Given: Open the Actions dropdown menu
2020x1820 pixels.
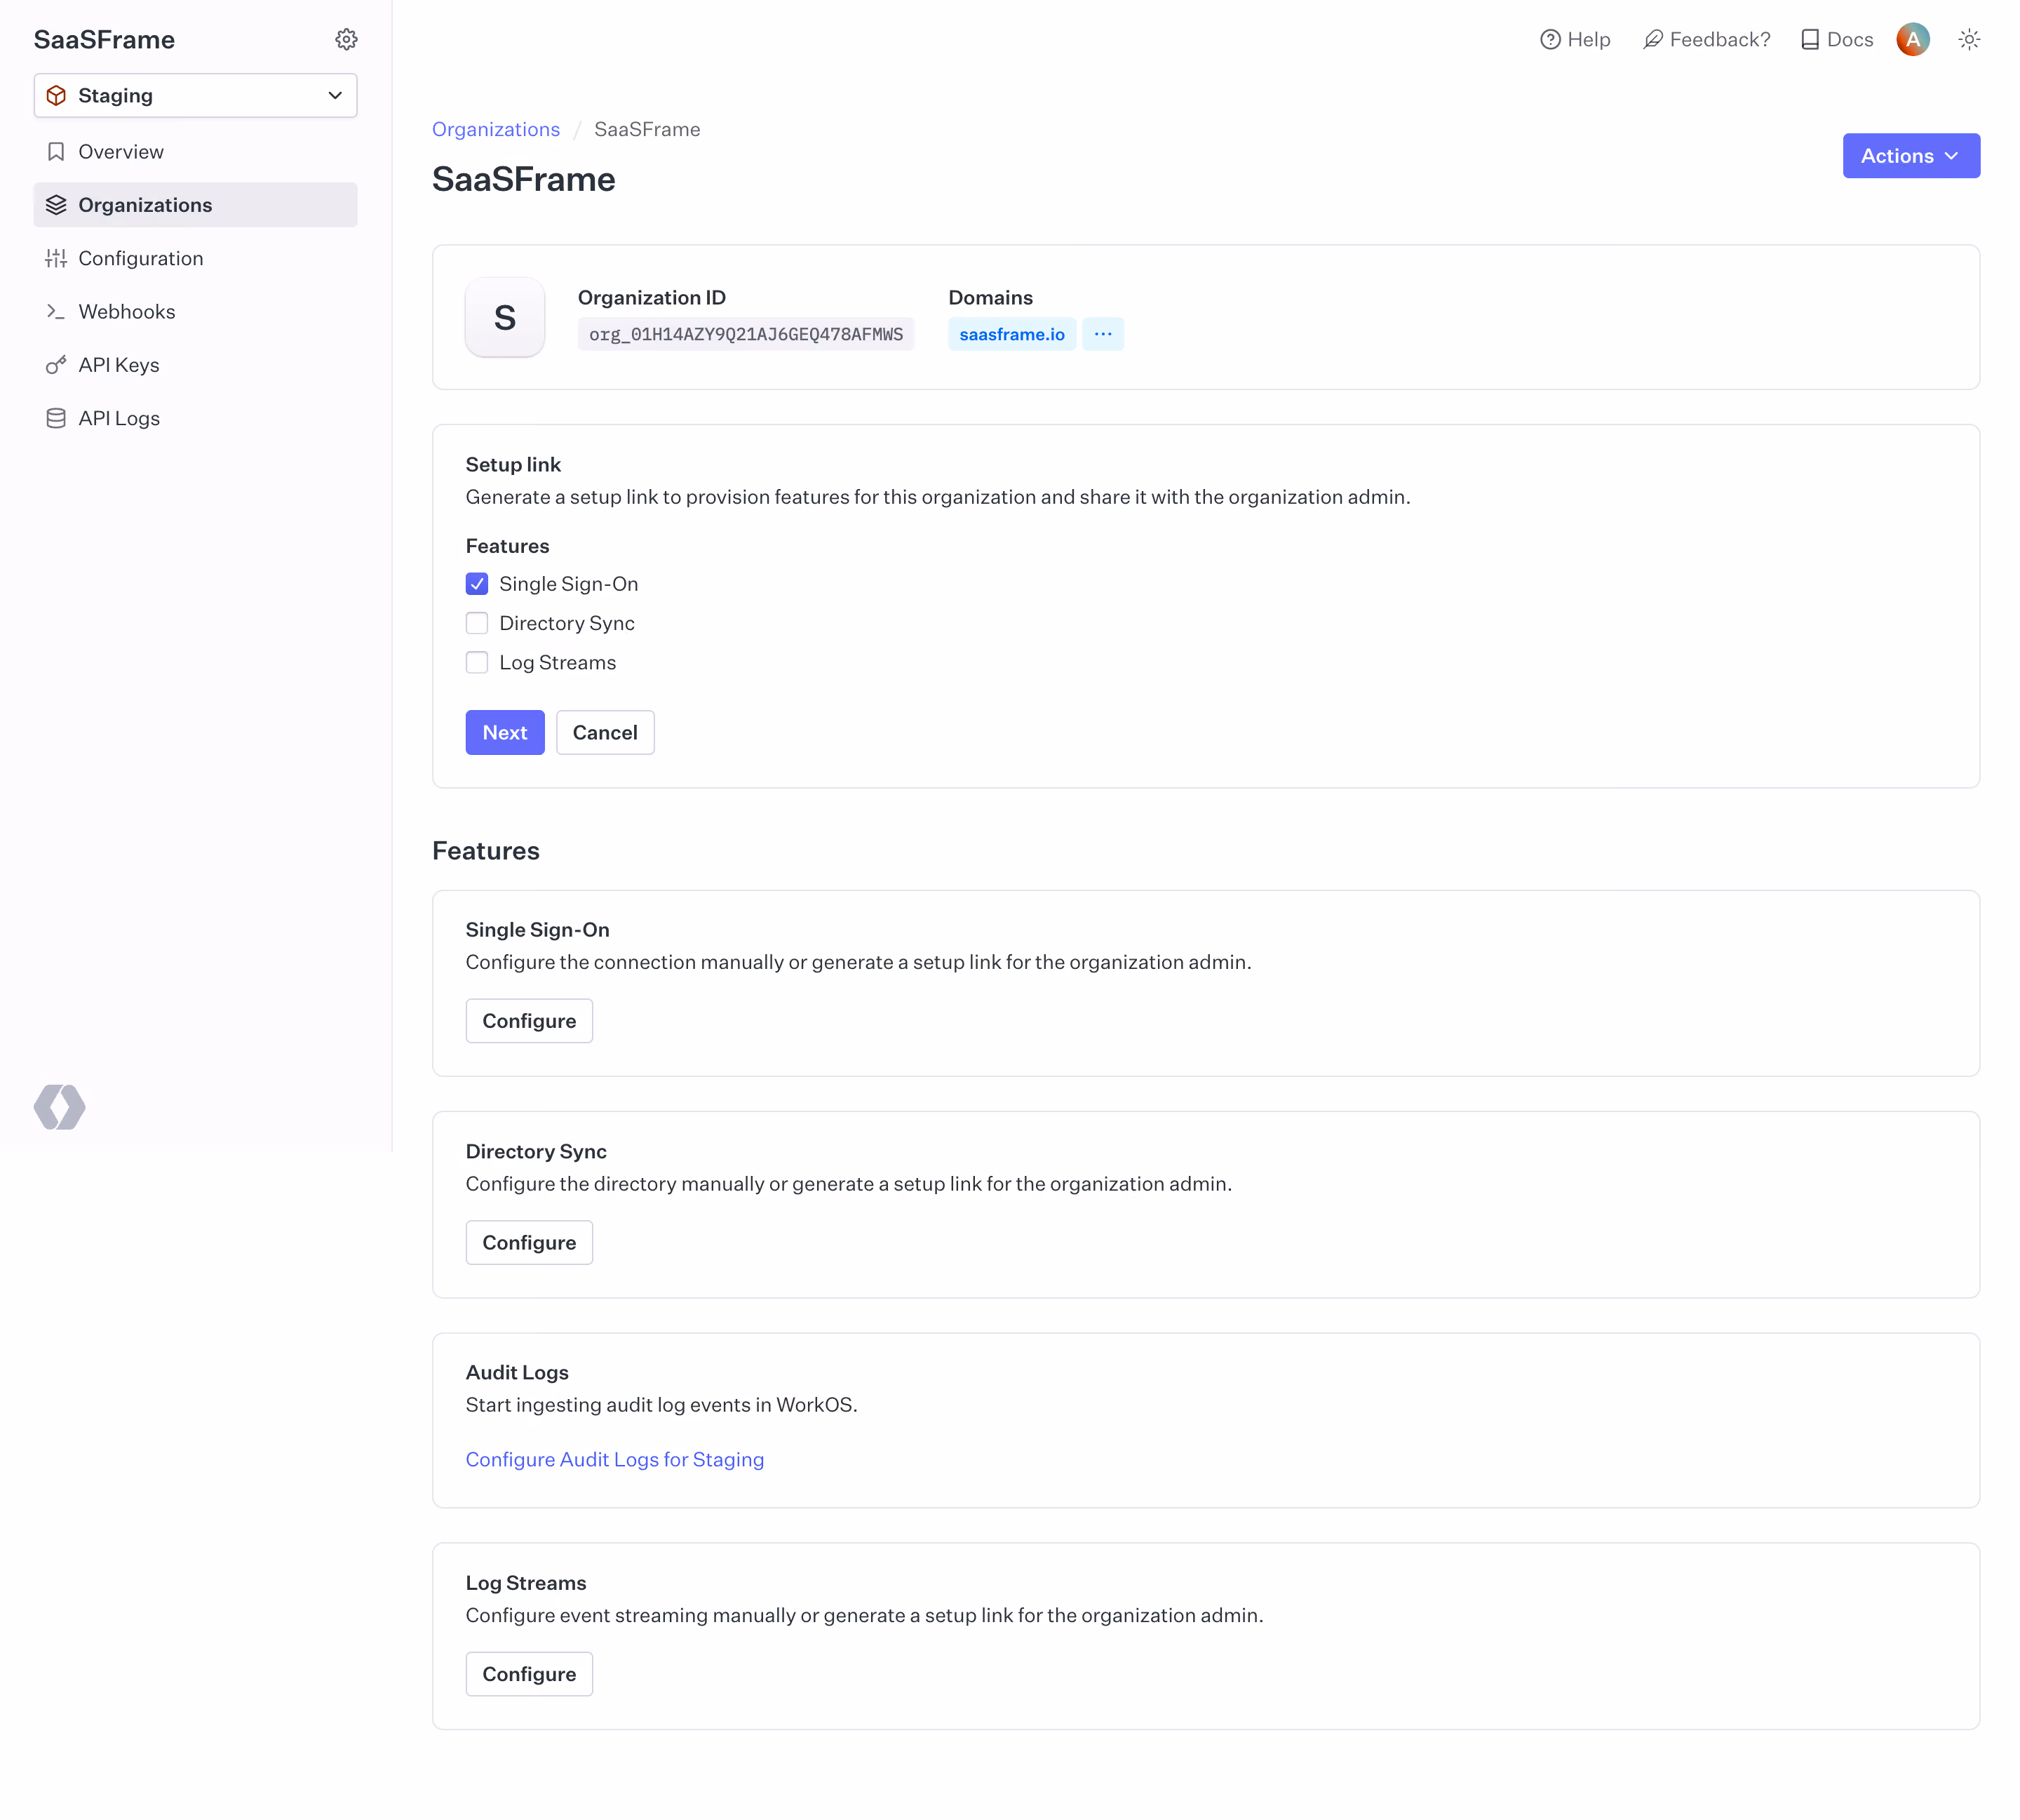Looking at the screenshot, I should 1911,156.
